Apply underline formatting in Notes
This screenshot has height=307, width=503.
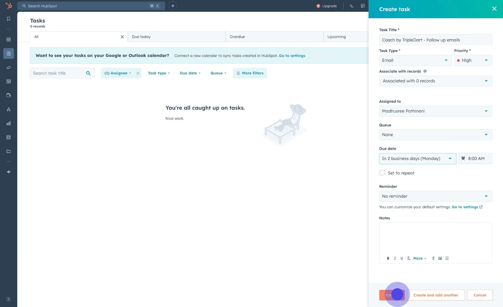coord(402,258)
